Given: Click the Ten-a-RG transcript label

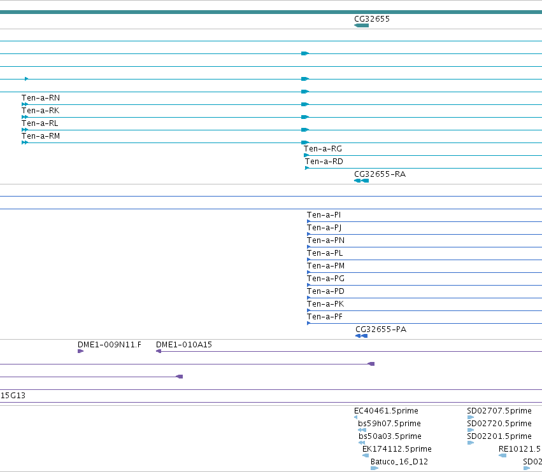Looking at the screenshot, I should point(322,149).
